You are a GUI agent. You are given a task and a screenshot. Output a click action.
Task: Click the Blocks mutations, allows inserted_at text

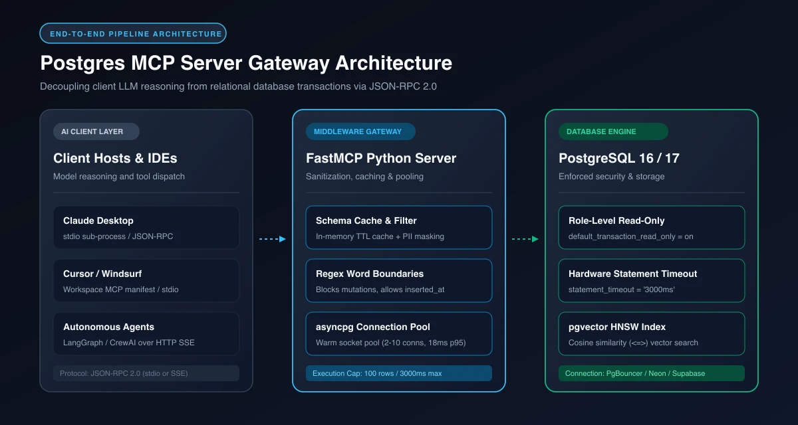[x=381, y=290]
